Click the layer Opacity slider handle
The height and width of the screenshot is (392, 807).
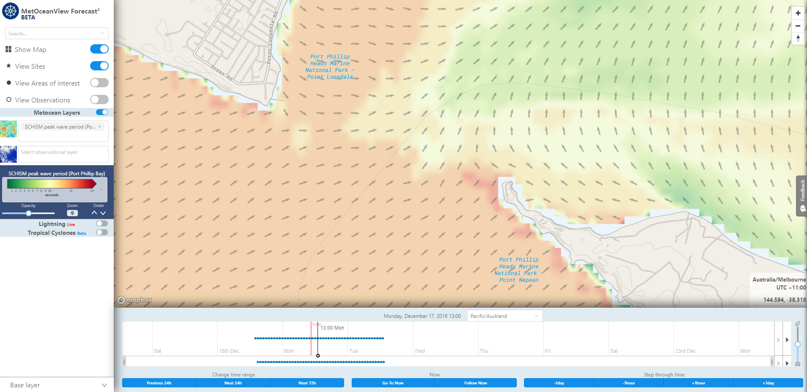[x=29, y=213]
